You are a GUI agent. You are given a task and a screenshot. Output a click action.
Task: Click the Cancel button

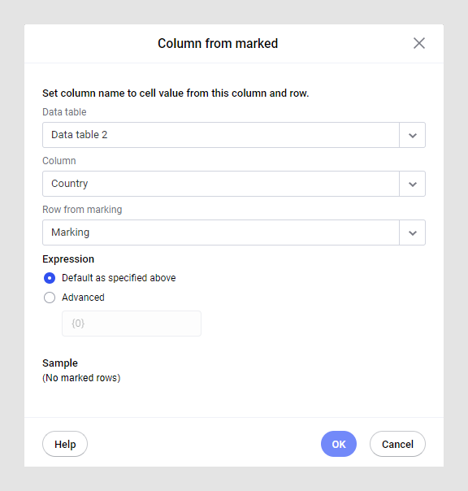pyautogui.click(x=397, y=444)
